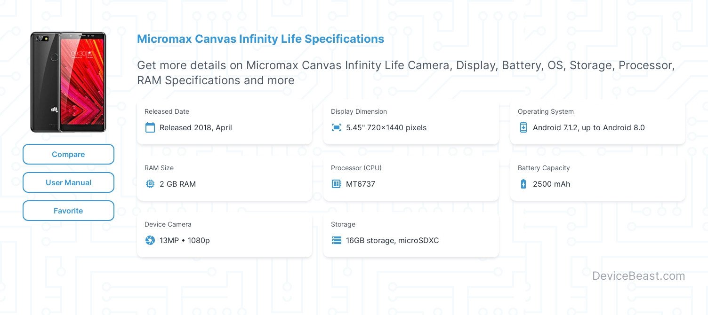Click the RAM Size memory chip icon
The height and width of the screenshot is (315, 708).
click(x=150, y=184)
